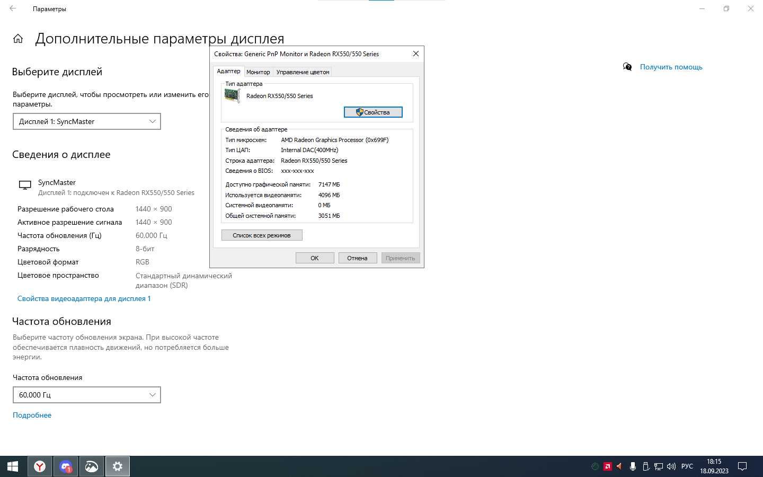The width and height of the screenshot is (763, 477).
Task: Open the network tray icon
Action: click(659, 466)
